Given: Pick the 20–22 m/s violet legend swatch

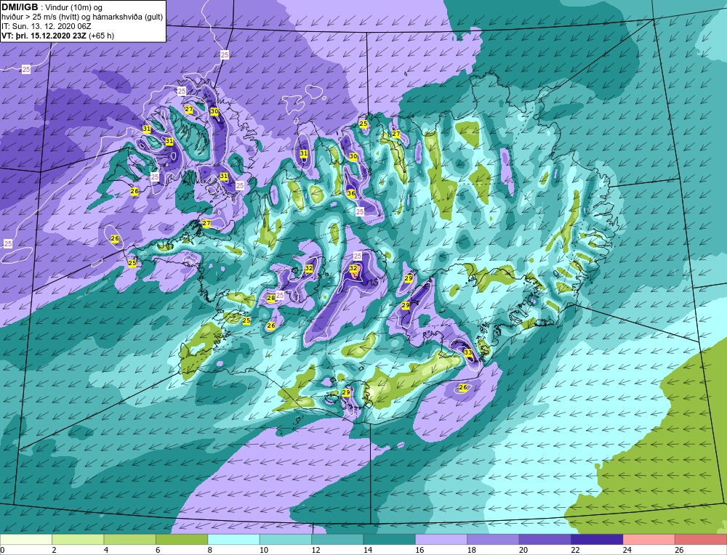Looking at the screenshot, I should (x=545, y=539).
